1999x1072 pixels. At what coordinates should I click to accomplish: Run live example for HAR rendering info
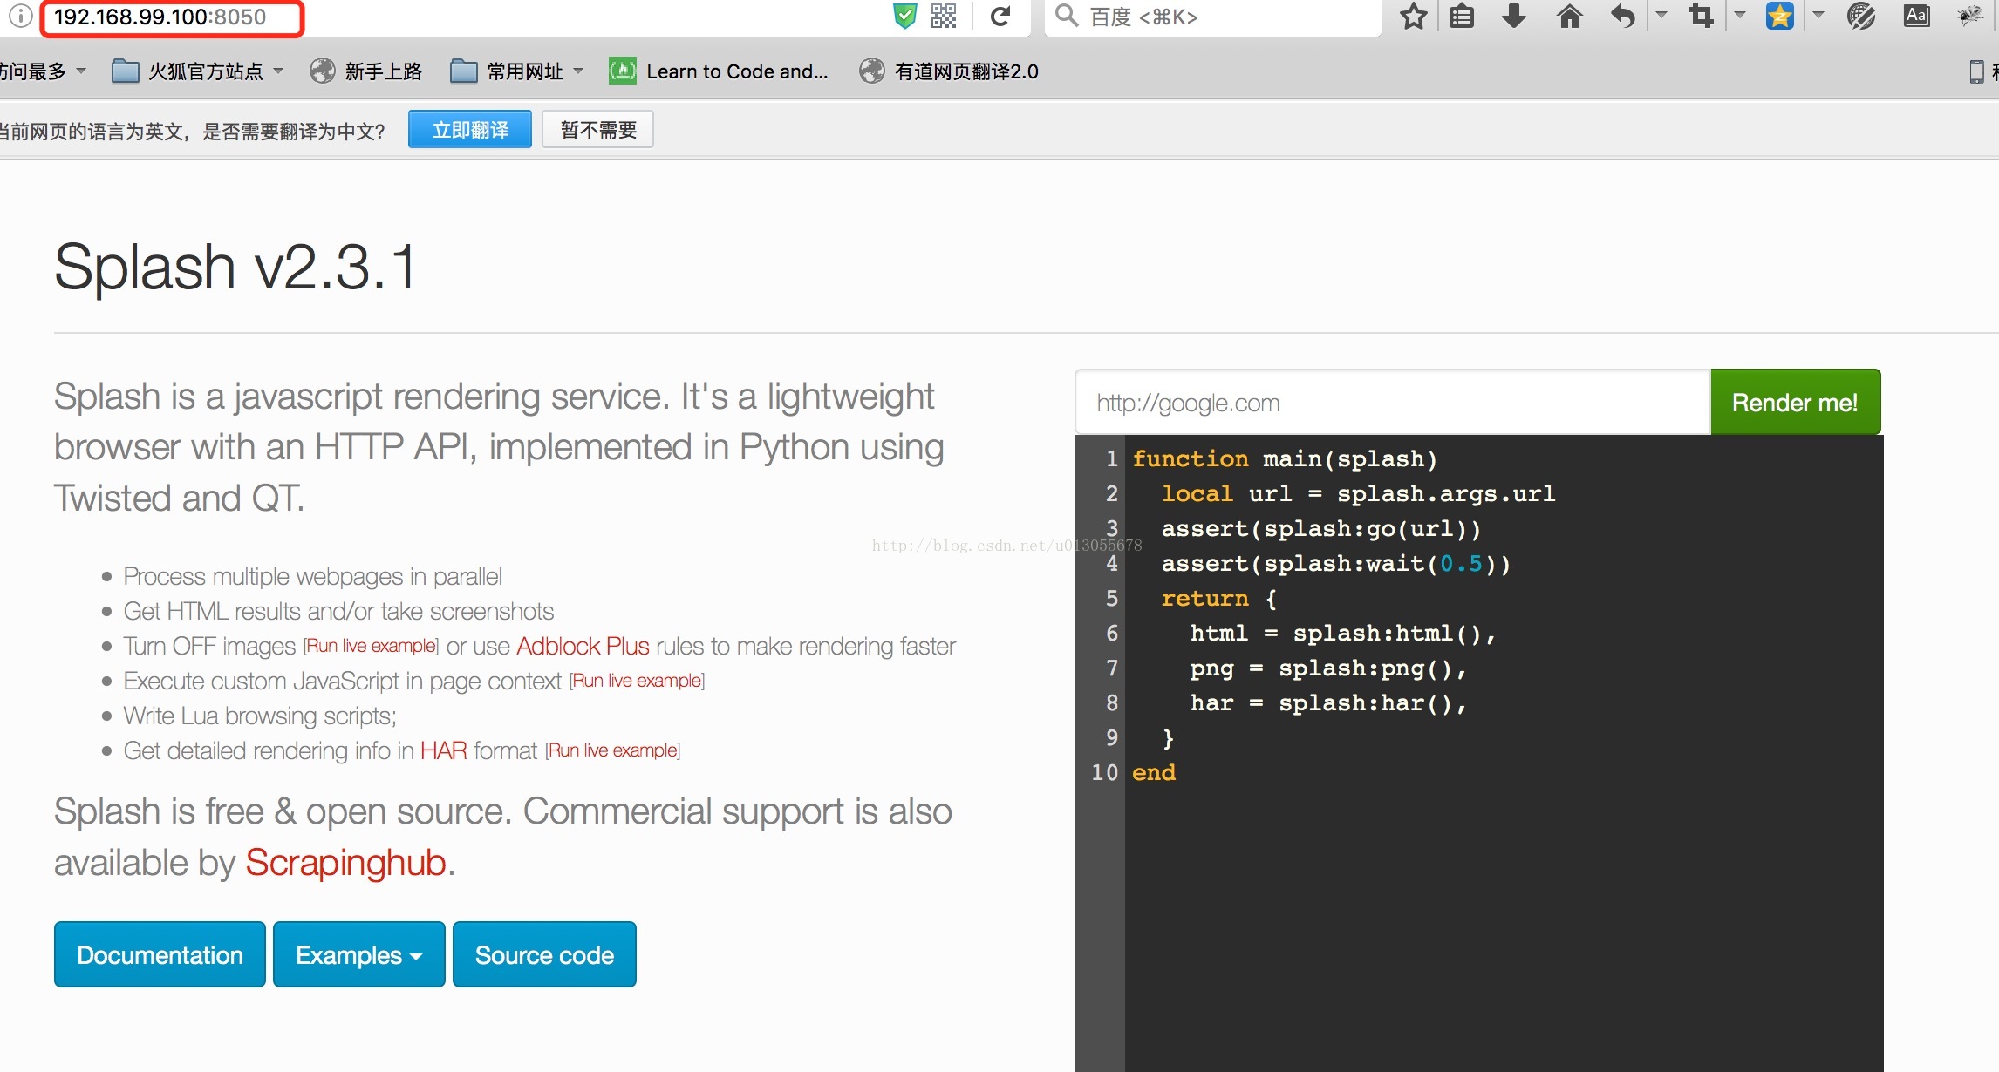(613, 750)
